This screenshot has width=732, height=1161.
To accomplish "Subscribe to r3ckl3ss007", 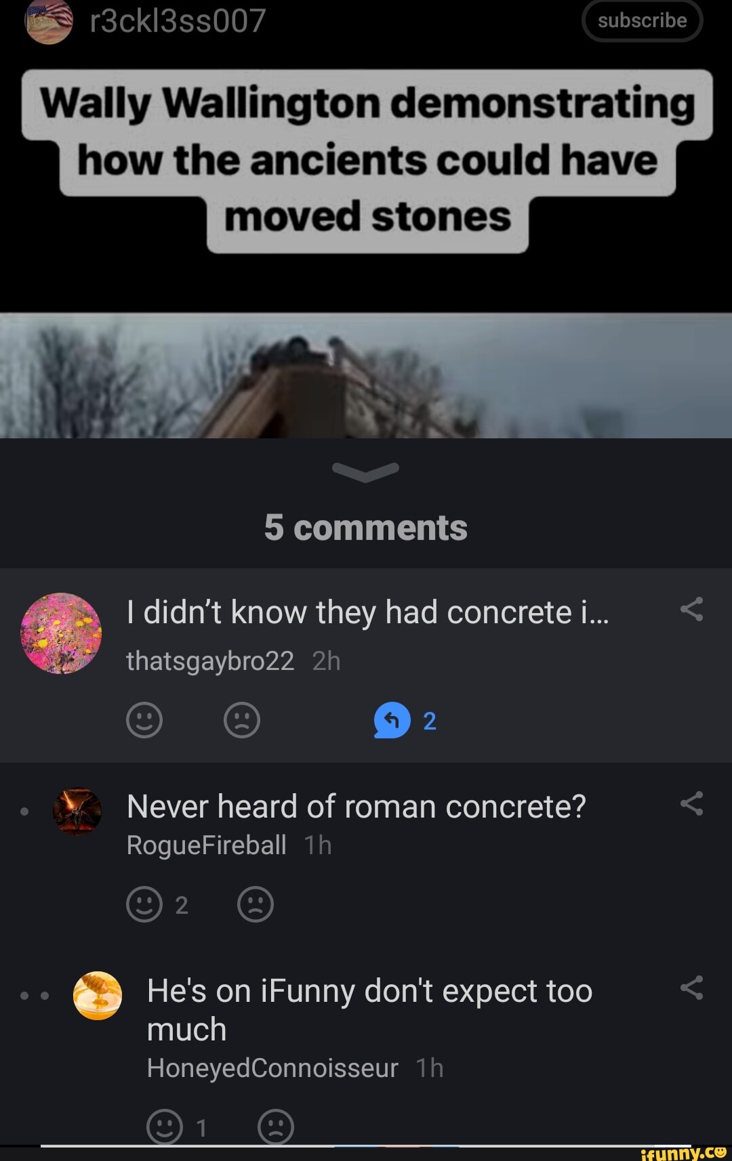I will click(642, 20).
